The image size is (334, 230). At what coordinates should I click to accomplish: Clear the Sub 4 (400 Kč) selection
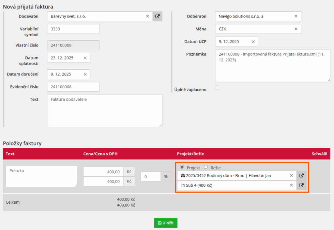click(x=292, y=185)
